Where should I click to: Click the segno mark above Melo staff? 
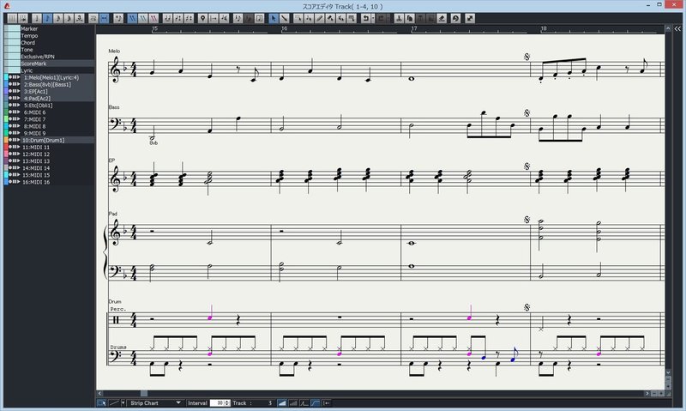click(527, 57)
